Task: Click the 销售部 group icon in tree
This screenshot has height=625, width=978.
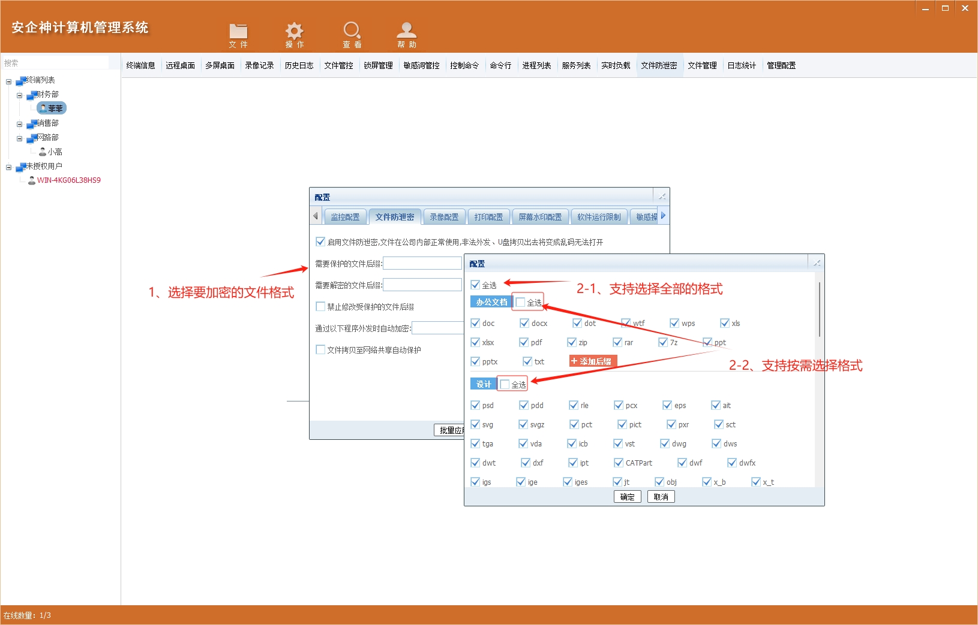Action: click(32, 123)
